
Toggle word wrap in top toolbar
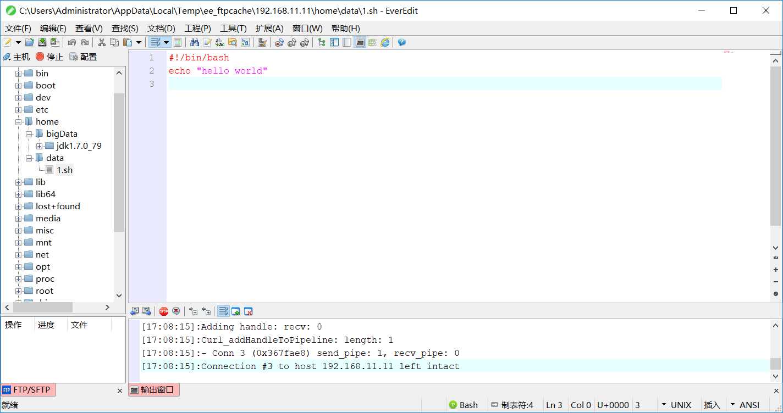point(155,42)
